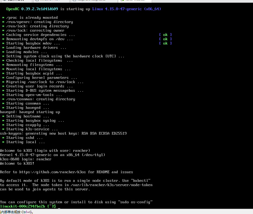Click the "k3os-8608 login: rancher" line
Screen dimensions: 253x214
click(26, 159)
